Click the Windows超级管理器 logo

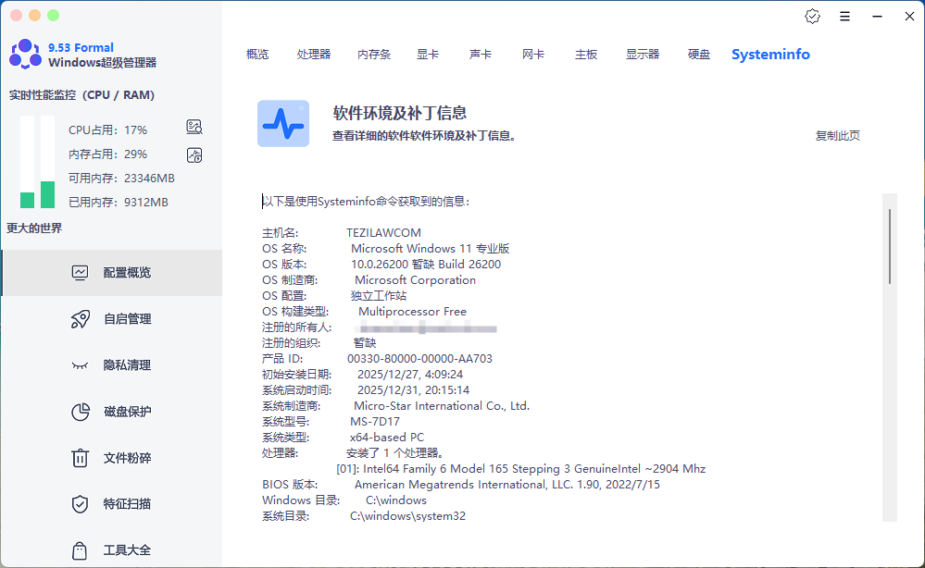24,53
